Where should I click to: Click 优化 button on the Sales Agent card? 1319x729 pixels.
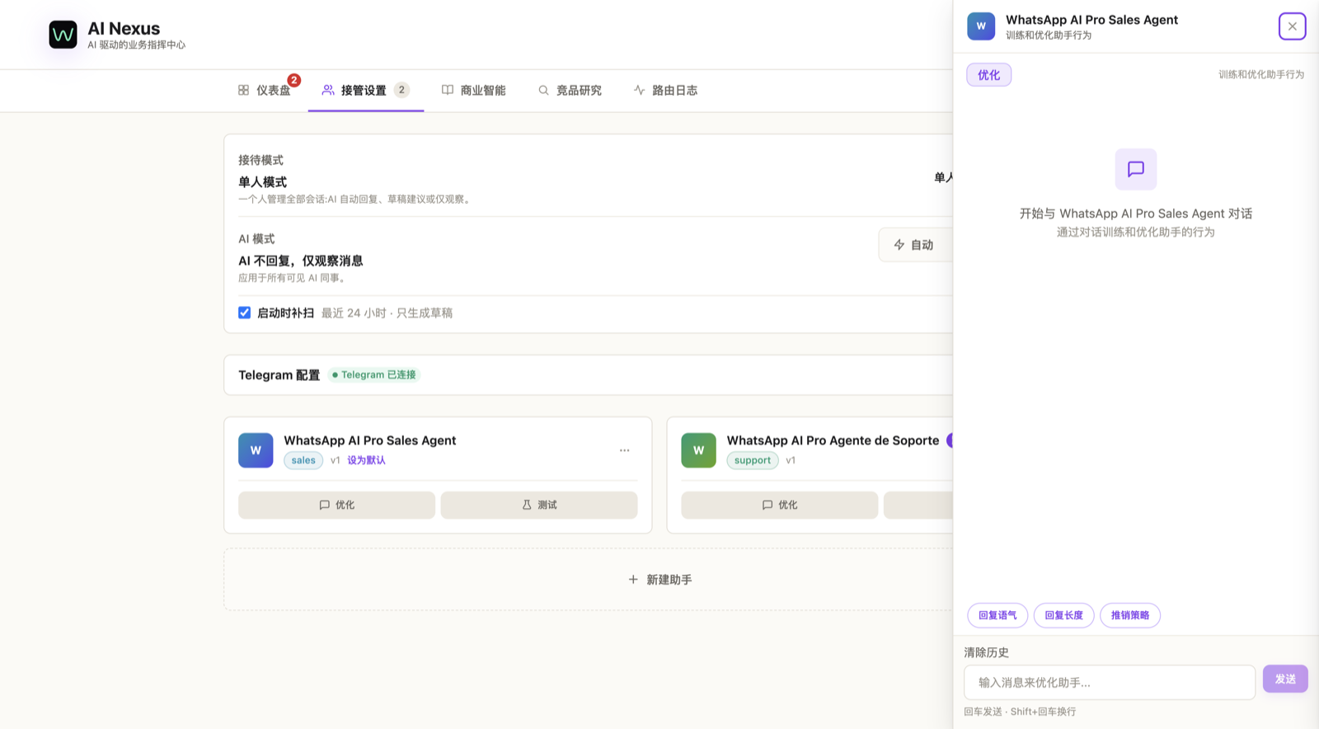(336, 505)
